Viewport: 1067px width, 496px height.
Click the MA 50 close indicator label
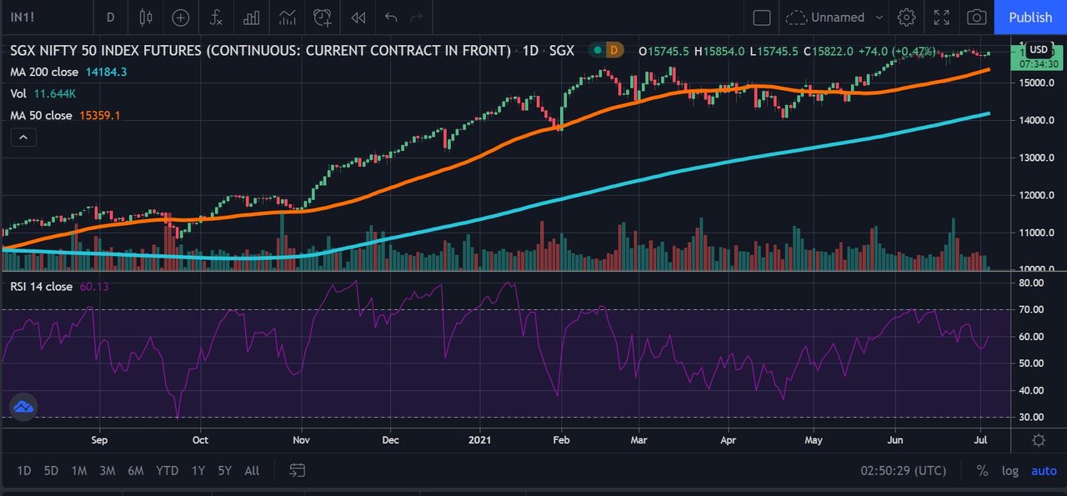tap(42, 116)
